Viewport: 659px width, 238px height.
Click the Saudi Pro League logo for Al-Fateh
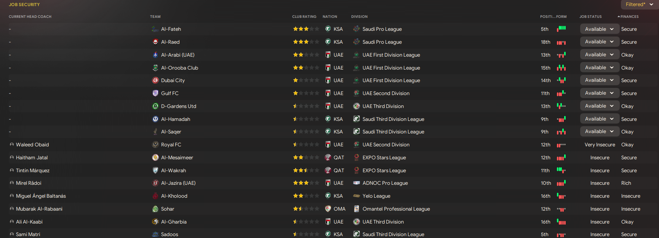[357, 29]
